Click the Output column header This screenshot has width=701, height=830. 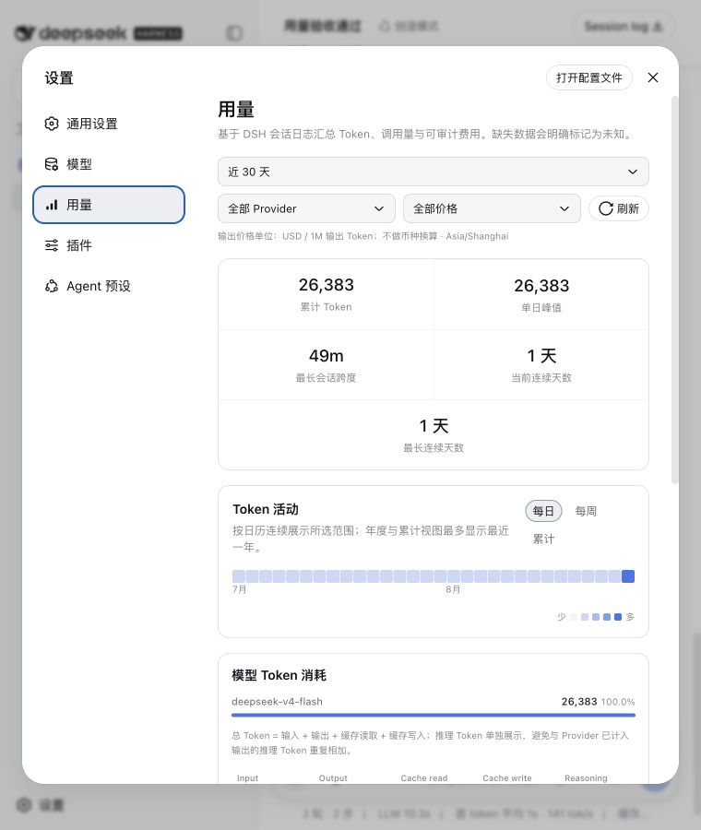pos(333,778)
